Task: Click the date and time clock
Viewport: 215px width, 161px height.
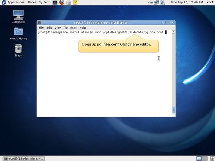Action: 187,2
